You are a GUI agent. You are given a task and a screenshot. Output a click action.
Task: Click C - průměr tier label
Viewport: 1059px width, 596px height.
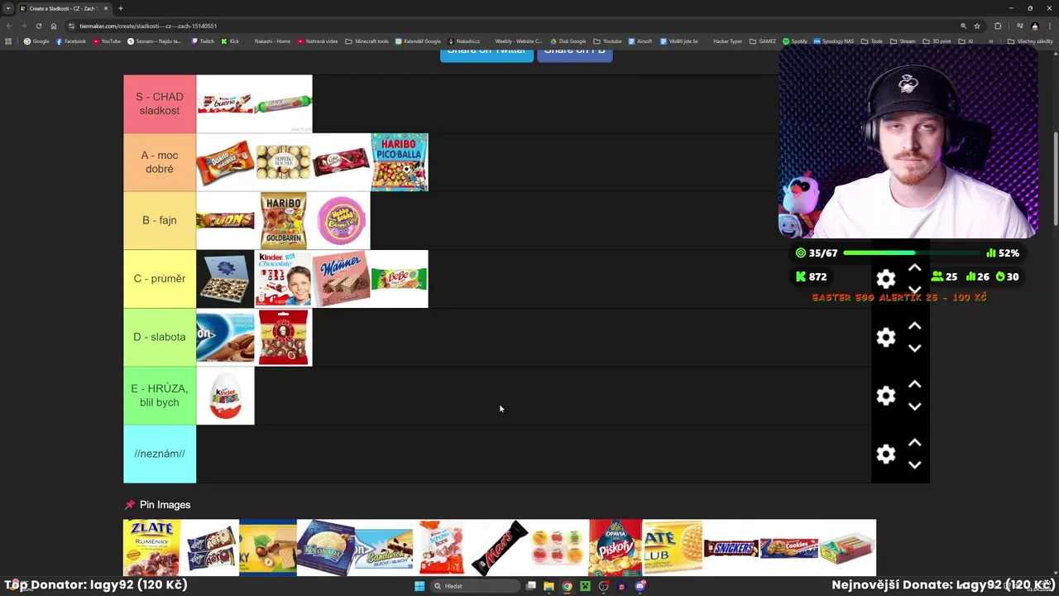click(x=160, y=279)
